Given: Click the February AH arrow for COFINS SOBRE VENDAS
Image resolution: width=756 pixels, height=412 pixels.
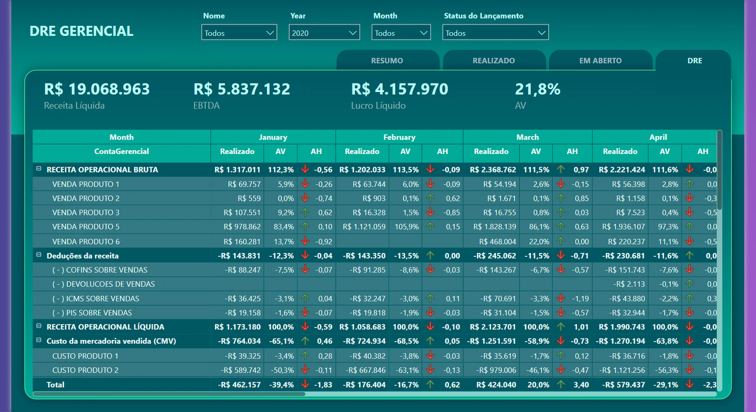Looking at the screenshot, I should click(430, 269).
